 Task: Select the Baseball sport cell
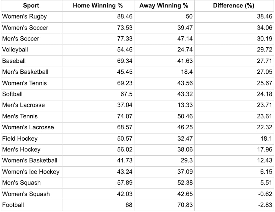(14, 61)
